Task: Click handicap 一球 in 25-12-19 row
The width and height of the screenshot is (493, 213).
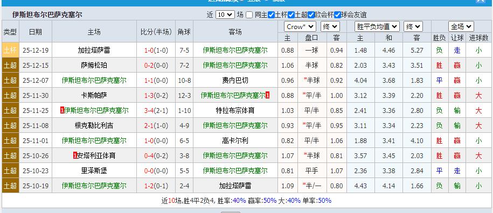Action: click(312, 50)
